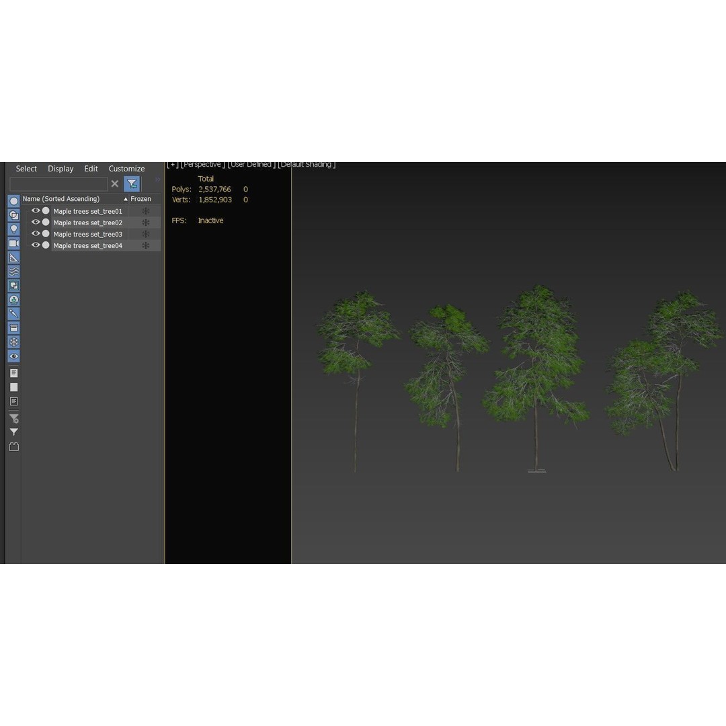The image size is (726, 726).
Task: Toggle Display Bones filter icon
Action: (14, 314)
